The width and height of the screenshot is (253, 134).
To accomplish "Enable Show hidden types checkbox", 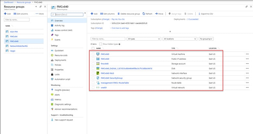I will (101, 44).
